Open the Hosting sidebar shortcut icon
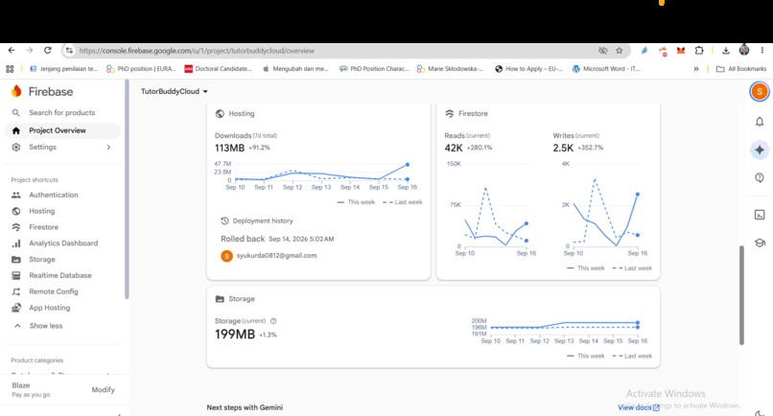The width and height of the screenshot is (773, 416). (16, 211)
